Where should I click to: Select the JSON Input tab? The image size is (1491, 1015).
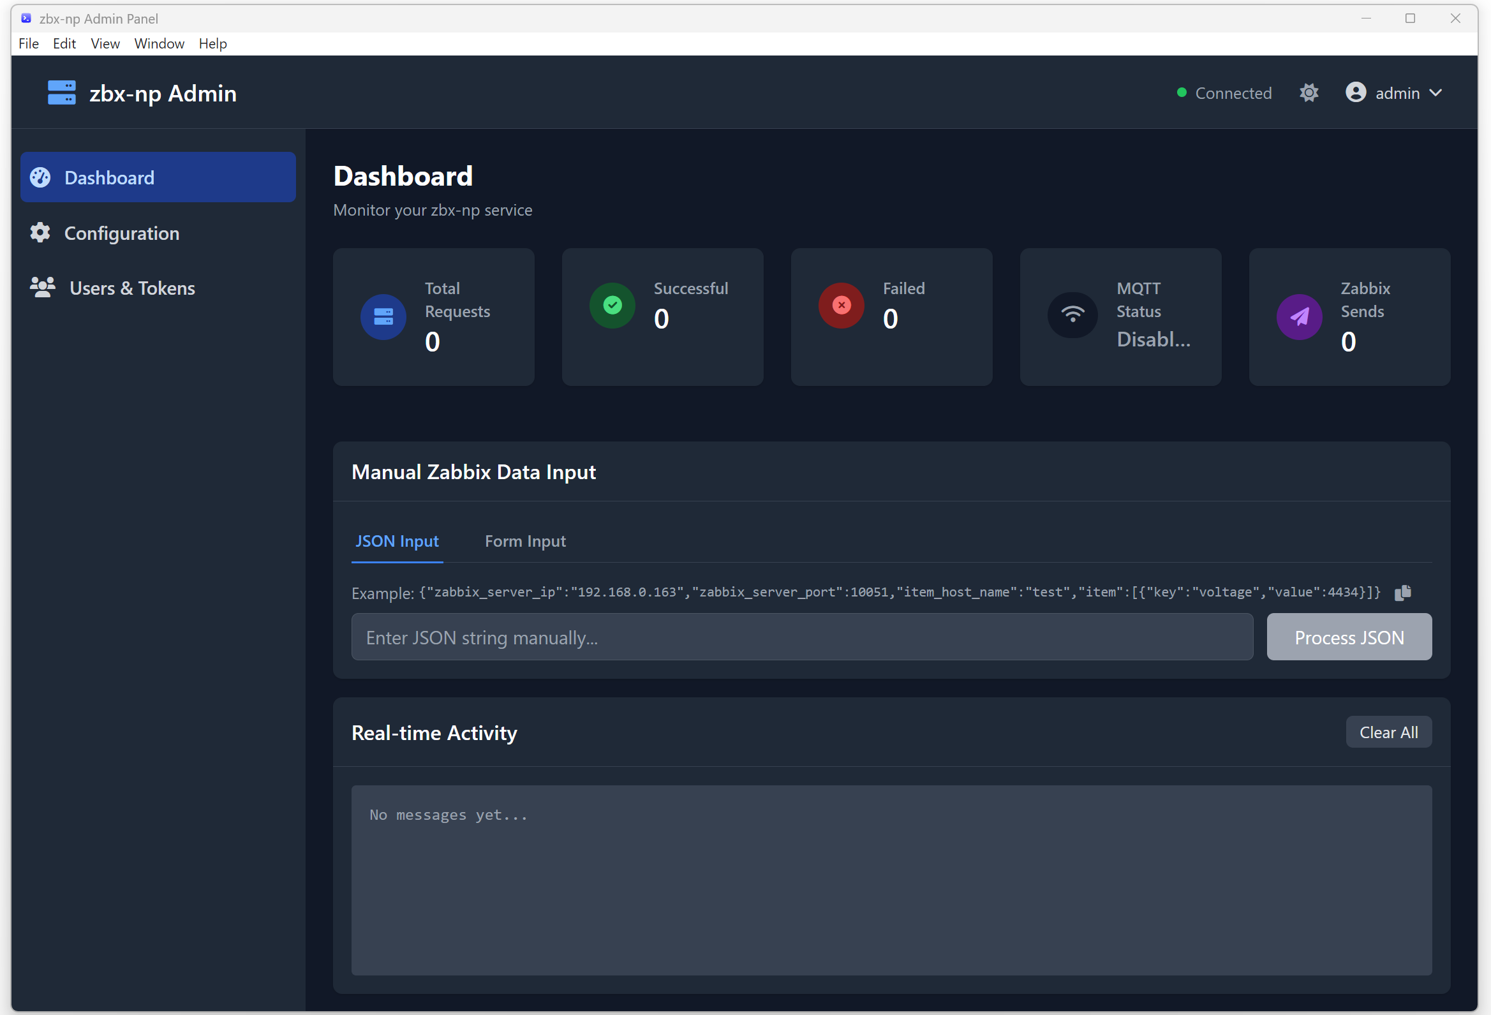click(x=396, y=541)
